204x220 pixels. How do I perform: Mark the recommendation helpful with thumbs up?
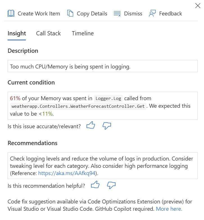click(x=95, y=185)
